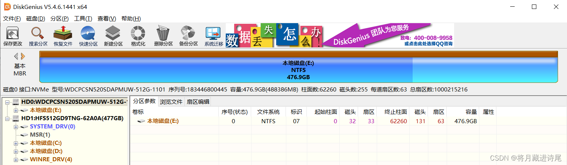Launch the 恢复文件 (Recover files) tool

point(63,36)
